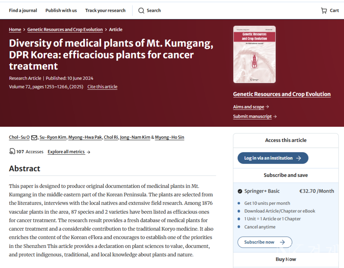Open the Find a journal menu

[23, 10]
